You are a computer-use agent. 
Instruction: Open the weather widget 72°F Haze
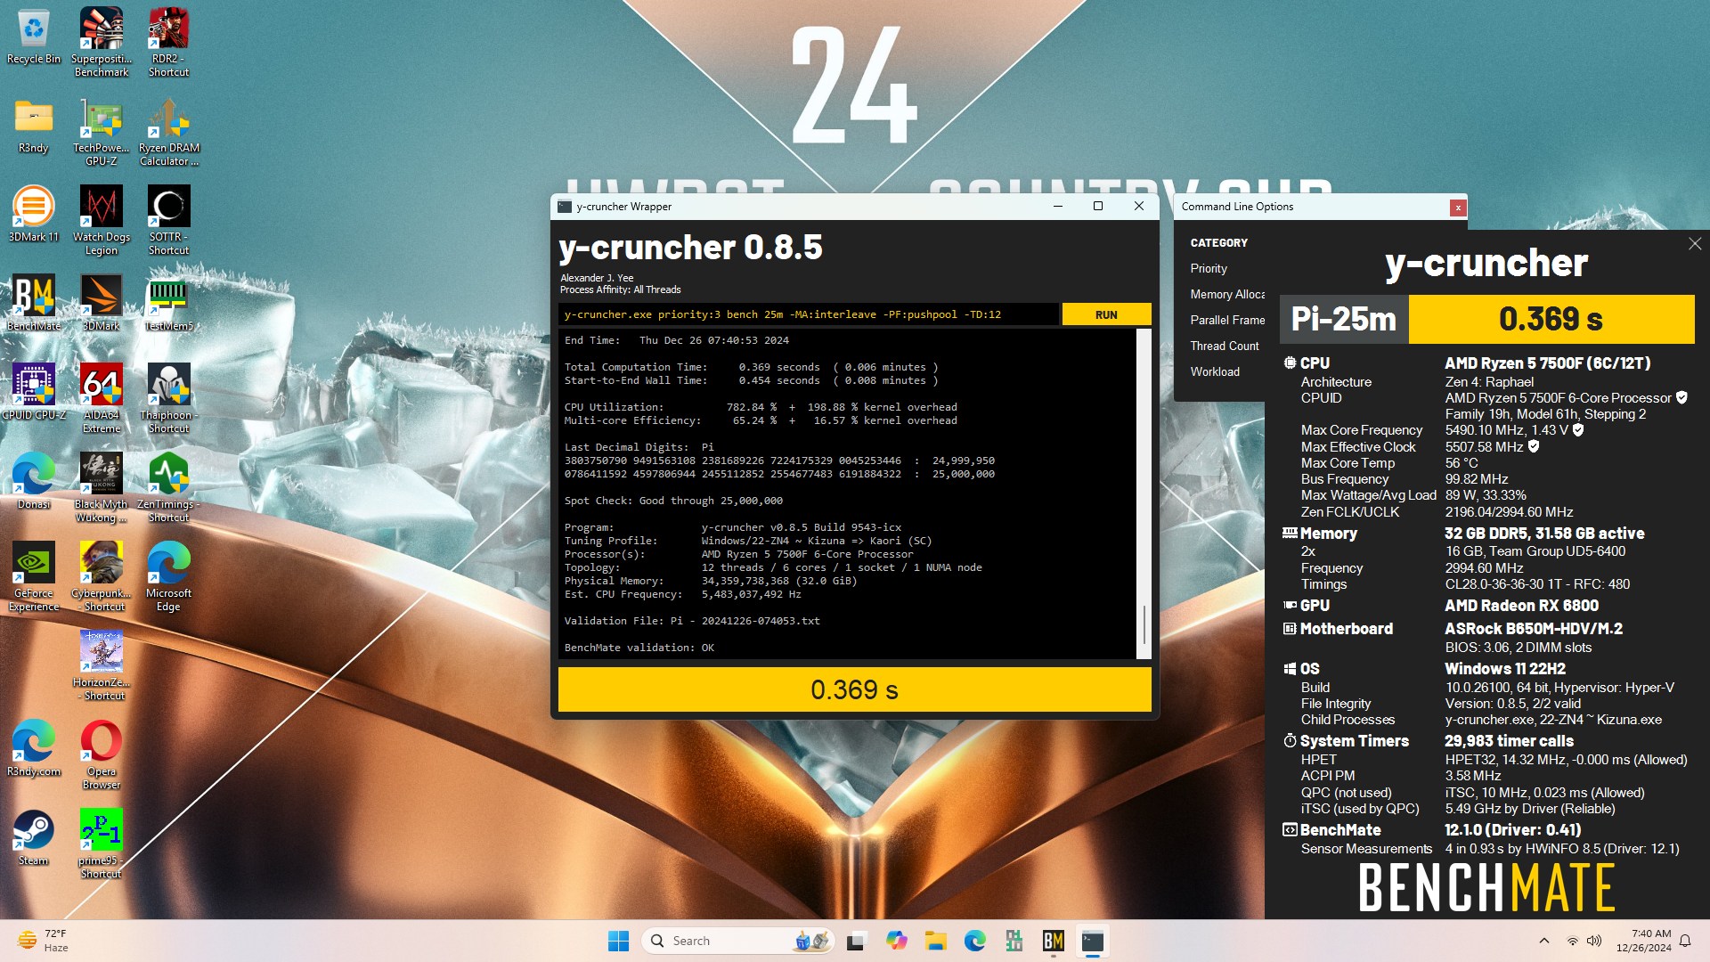pos(43,941)
